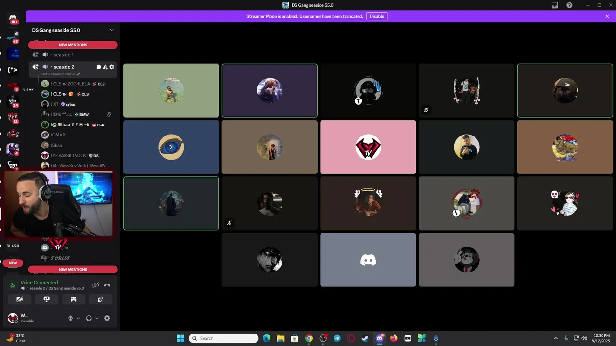This screenshot has width=616, height=346.
Task: Open user settings gear
Action: coord(107,318)
